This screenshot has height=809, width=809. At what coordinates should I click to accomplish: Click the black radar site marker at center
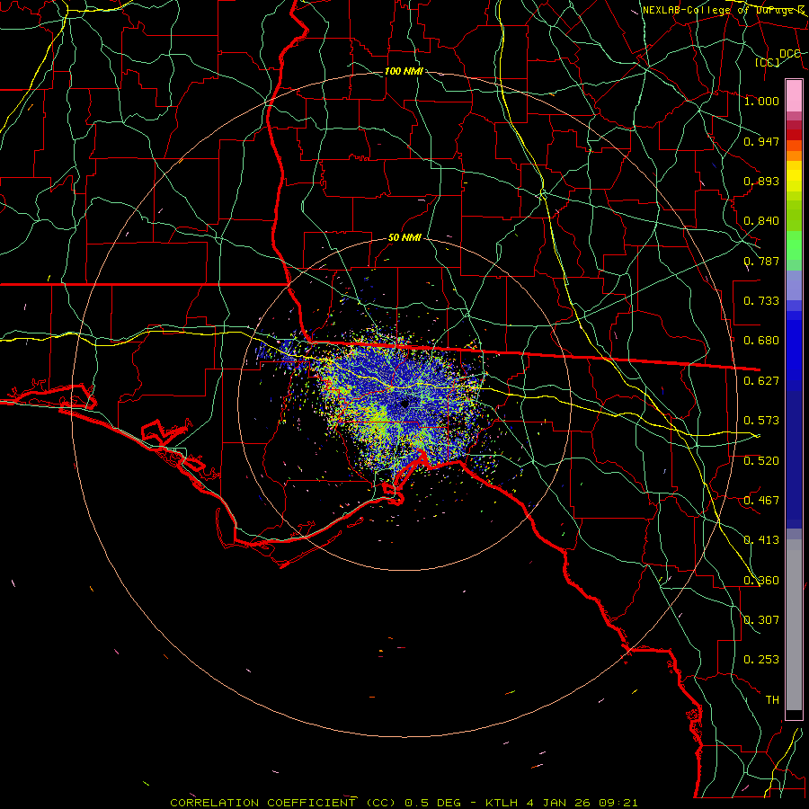click(x=404, y=404)
